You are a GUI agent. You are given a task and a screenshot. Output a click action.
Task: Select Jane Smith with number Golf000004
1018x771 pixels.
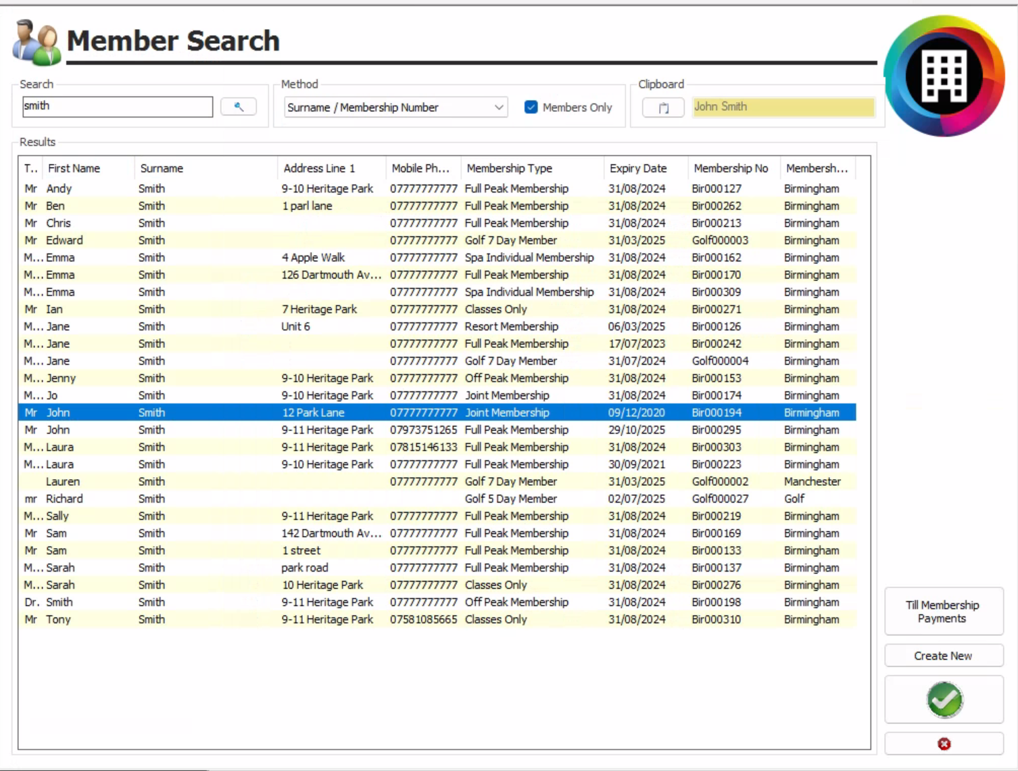(x=437, y=361)
